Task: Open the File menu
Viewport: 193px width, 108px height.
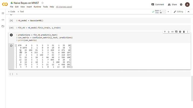Action: point(11,7)
